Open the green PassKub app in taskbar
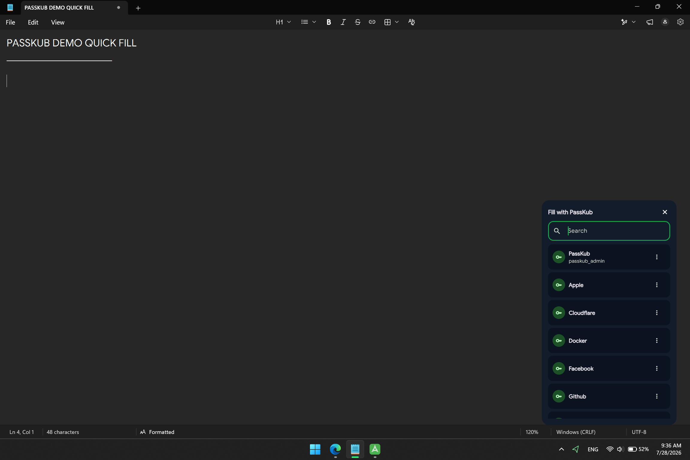This screenshot has width=690, height=460. [x=375, y=450]
